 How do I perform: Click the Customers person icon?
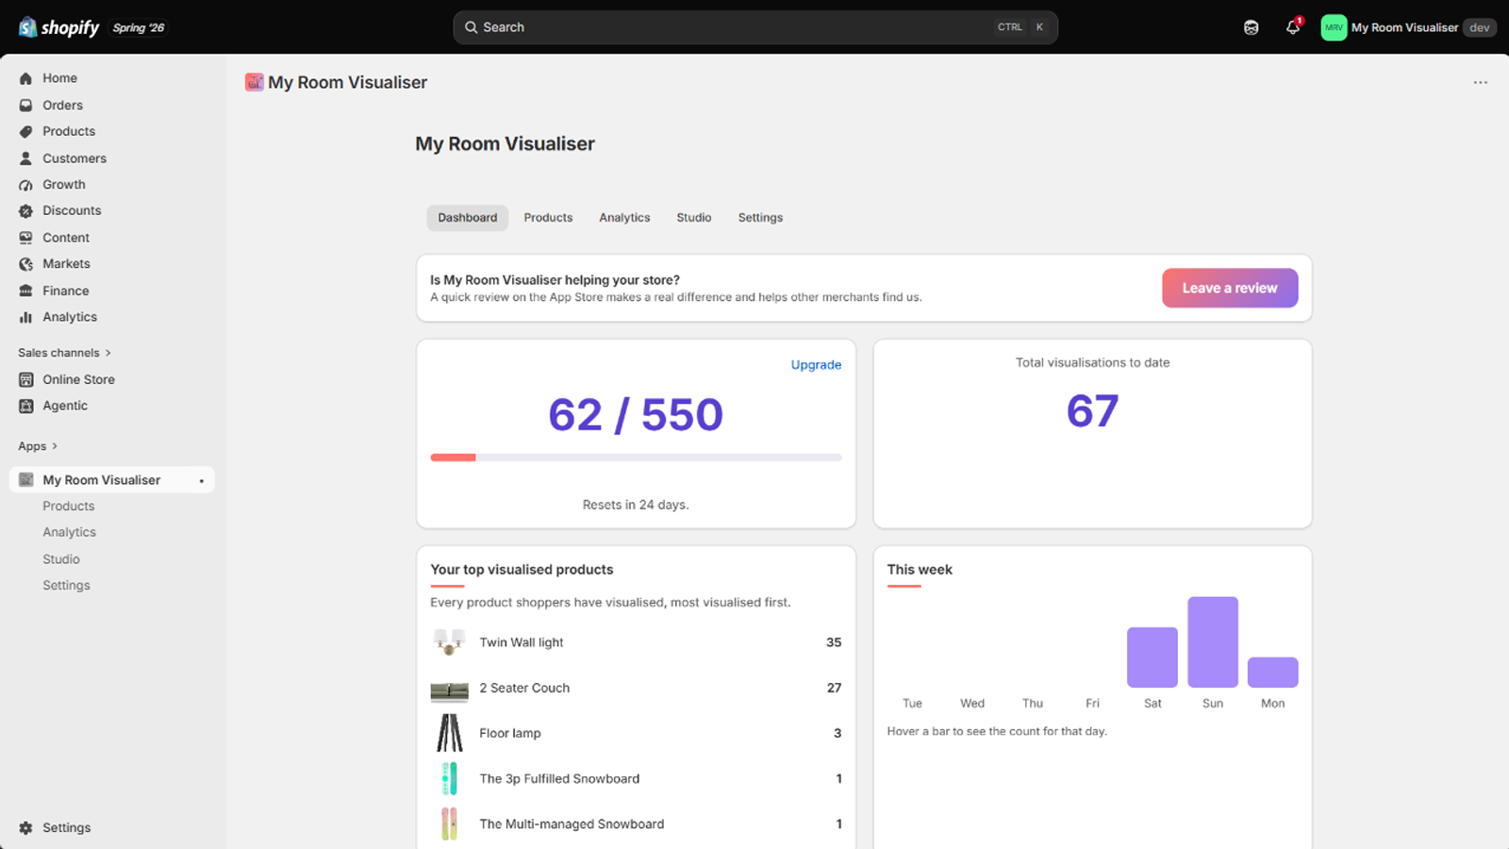click(25, 158)
